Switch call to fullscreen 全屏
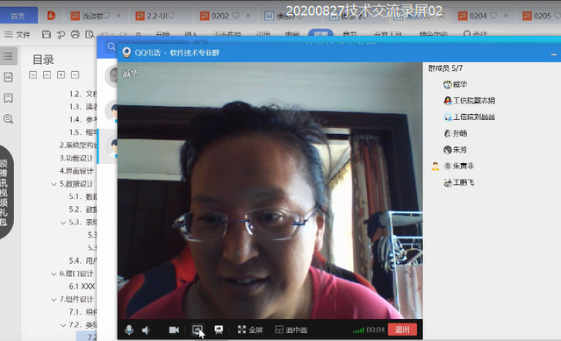 [250, 330]
